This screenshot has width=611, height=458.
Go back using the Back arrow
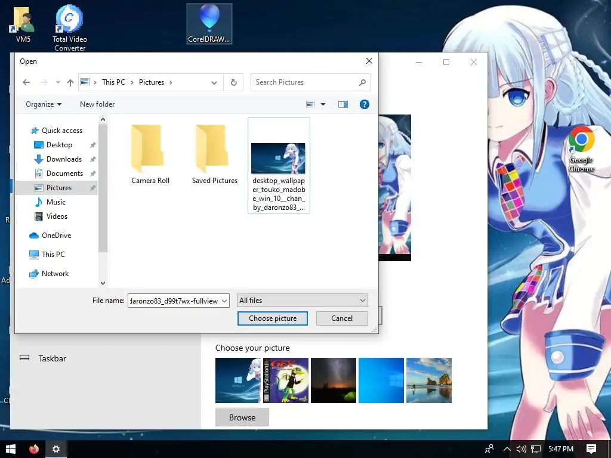pyautogui.click(x=26, y=82)
